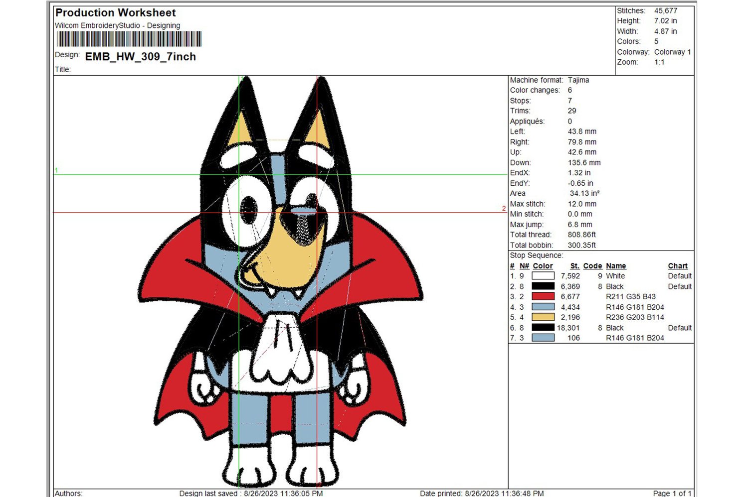Click the "Title:" label
This screenshot has height=497, width=748.
(x=63, y=70)
